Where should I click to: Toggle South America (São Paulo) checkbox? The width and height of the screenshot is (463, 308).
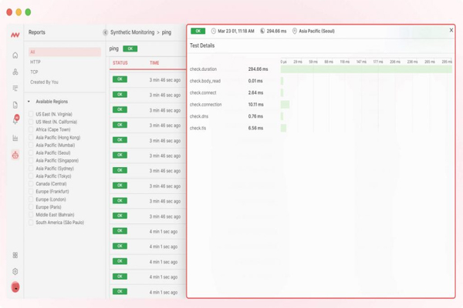click(32, 222)
